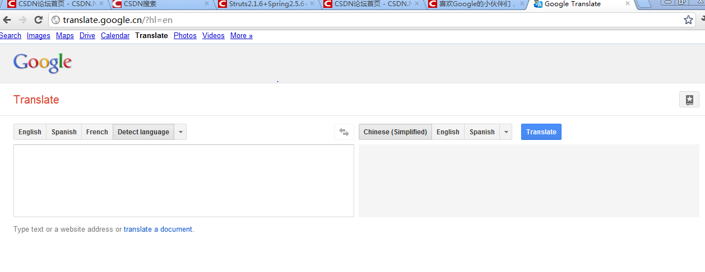Switch to the 喜欢Google的小伙伴们 tab

click(474, 4)
